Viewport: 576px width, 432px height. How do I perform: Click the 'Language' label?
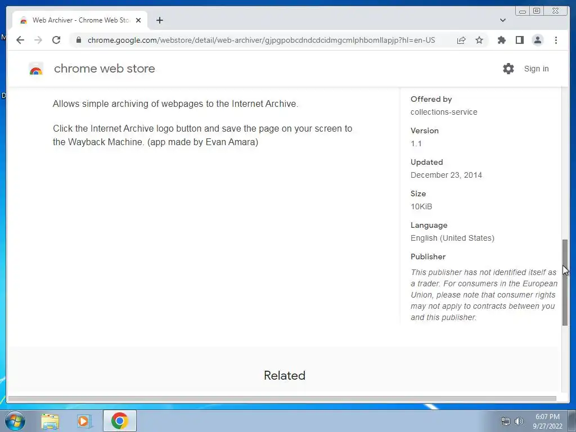pyautogui.click(x=429, y=225)
